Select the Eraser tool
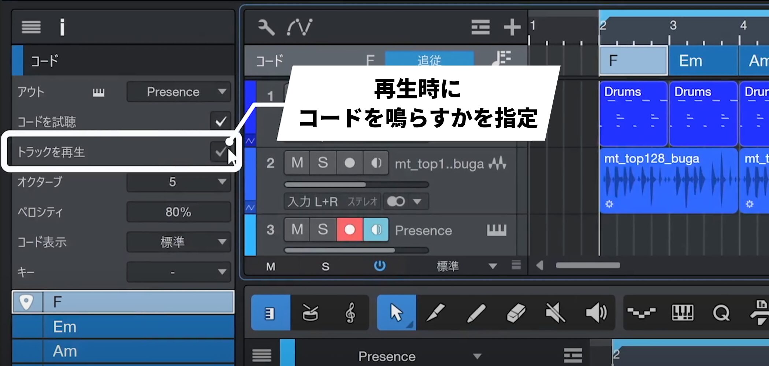 coord(516,313)
